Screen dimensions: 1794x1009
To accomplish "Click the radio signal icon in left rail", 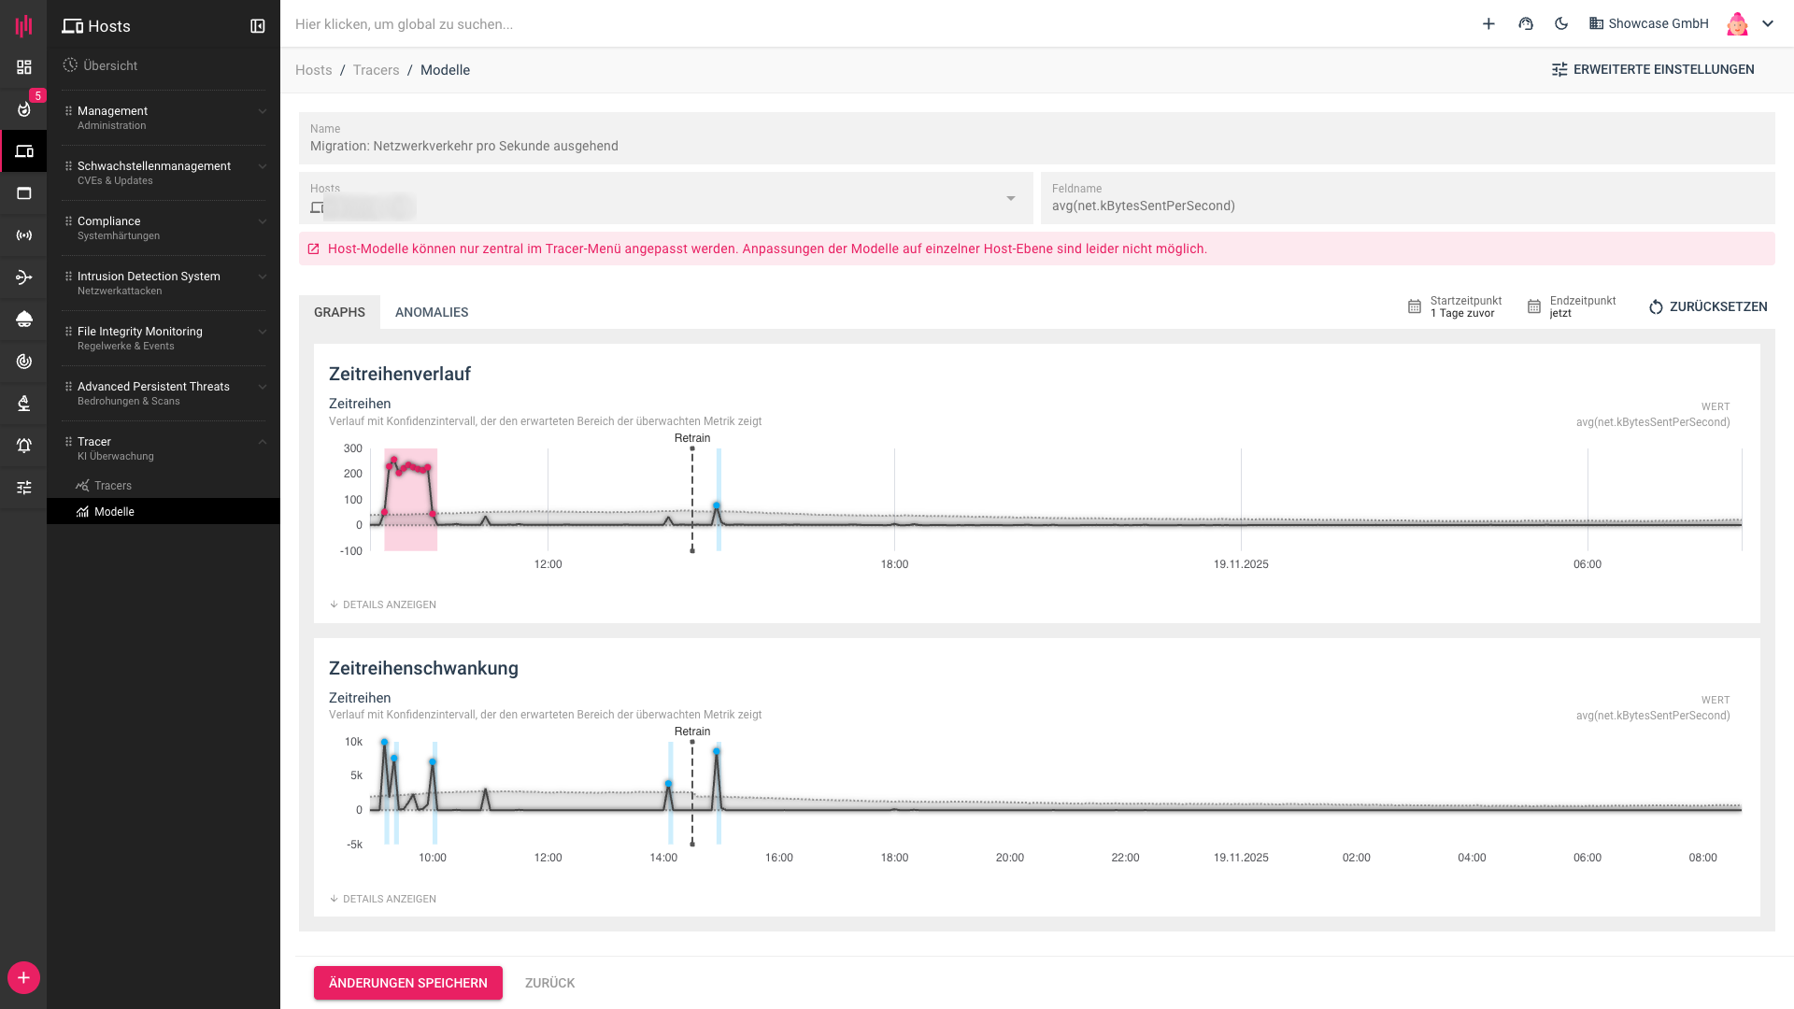I will click(x=24, y=235).
